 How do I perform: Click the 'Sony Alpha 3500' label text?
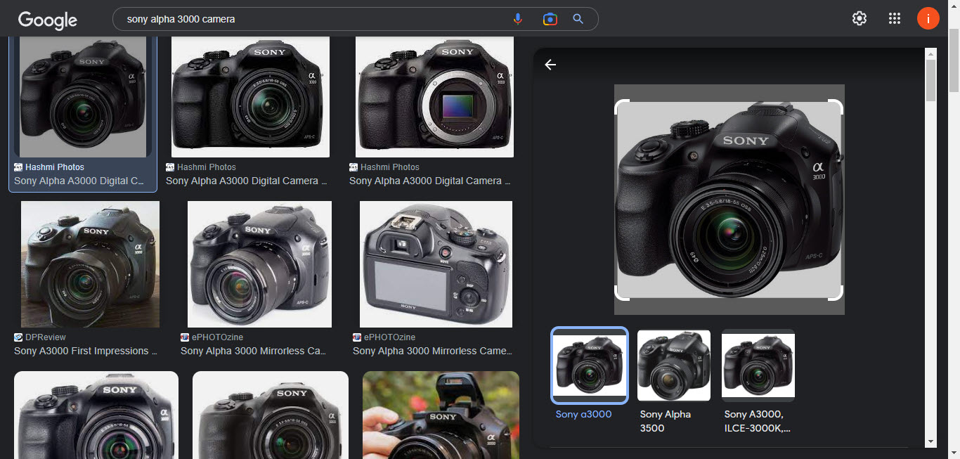point(666,421)
